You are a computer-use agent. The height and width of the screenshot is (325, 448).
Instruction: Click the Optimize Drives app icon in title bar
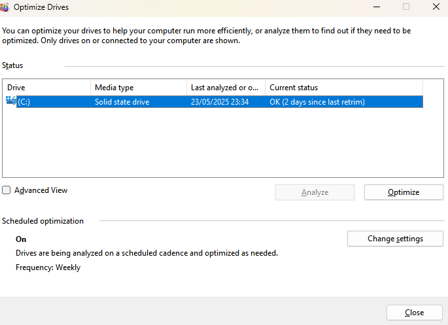click(5, 7)
